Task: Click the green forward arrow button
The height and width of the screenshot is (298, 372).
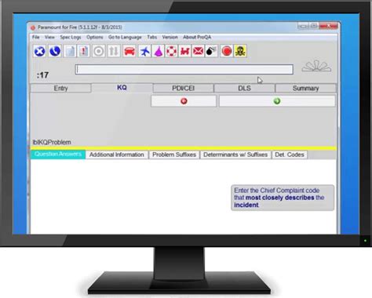Action: [x=277, y=101]
